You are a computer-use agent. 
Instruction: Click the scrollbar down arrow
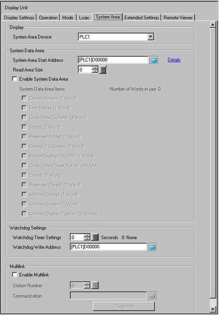pos(212,309)
